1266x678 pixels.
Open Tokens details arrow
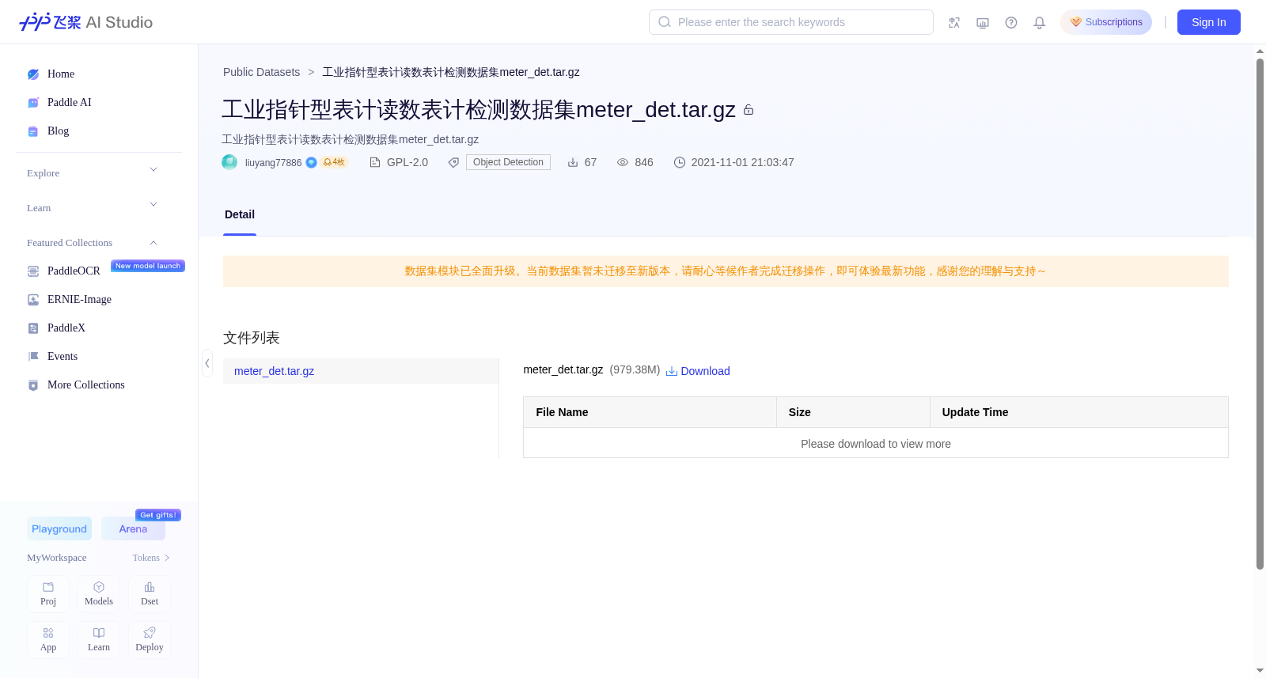pyautogui.click(x=167, y=558)
